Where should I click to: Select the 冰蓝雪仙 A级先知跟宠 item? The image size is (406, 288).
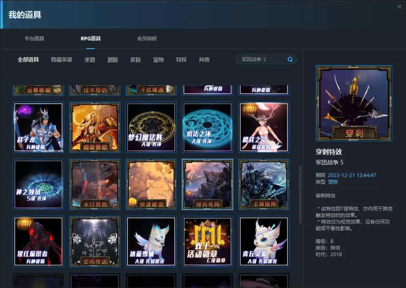click(151, 241)
